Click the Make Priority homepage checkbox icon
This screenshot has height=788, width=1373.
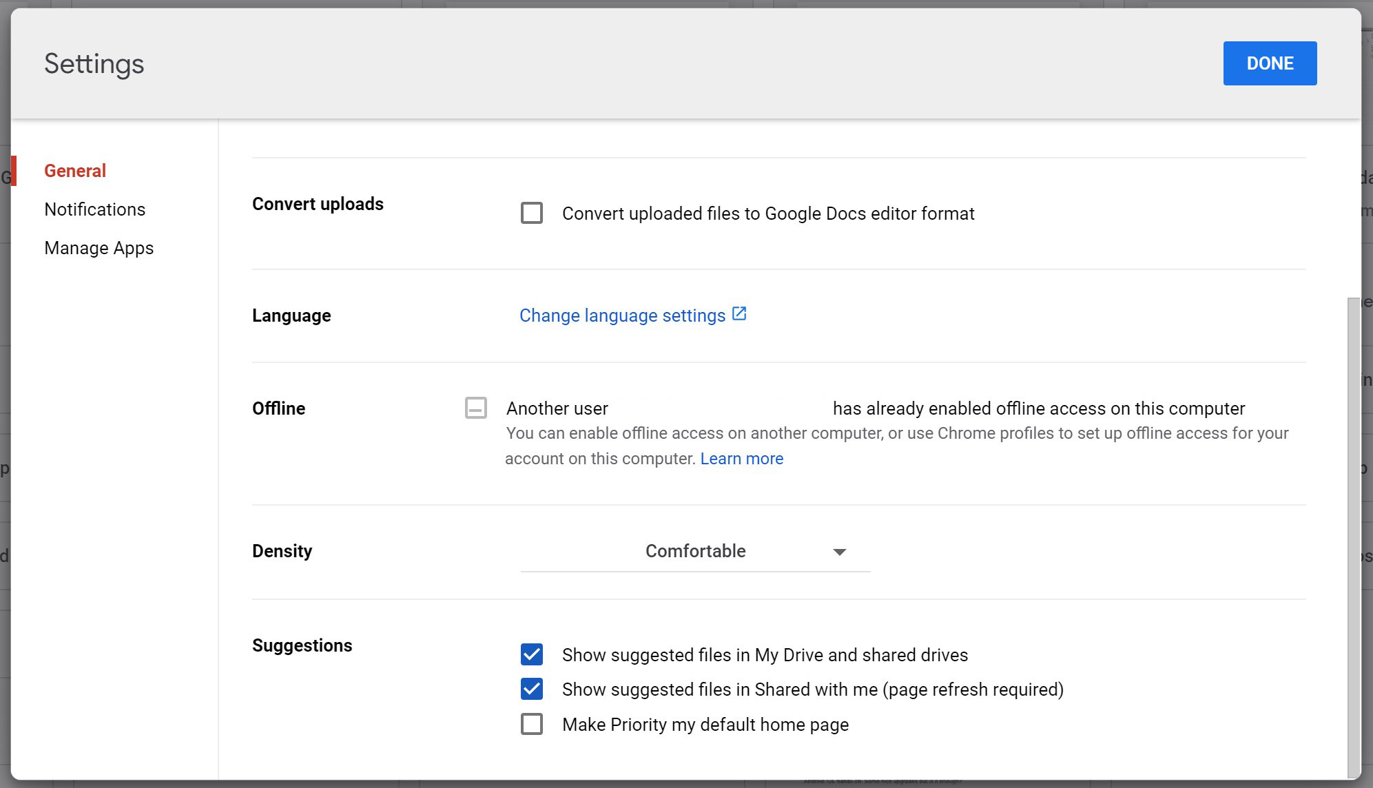pyautogui.click(x=531, y=724)
